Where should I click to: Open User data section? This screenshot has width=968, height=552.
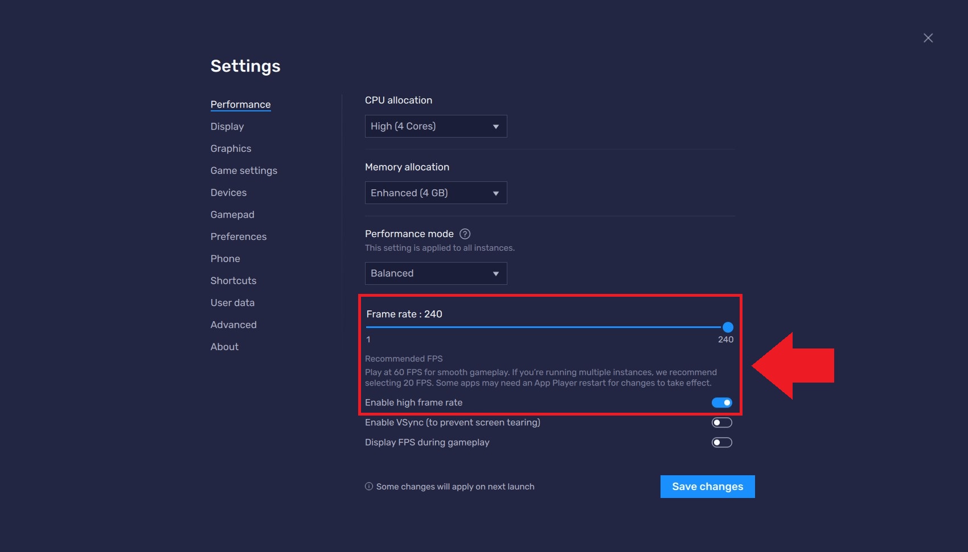click(232, 302)
